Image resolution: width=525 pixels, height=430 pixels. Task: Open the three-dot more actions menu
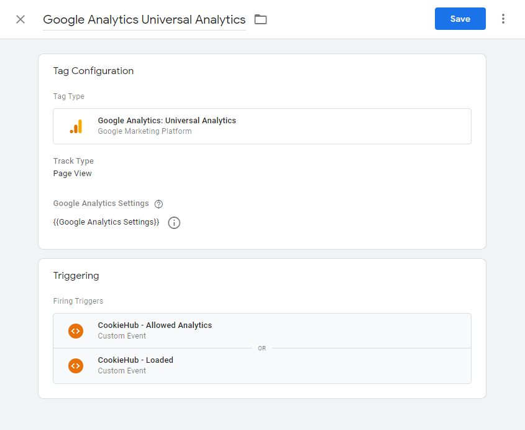(503, 19)
